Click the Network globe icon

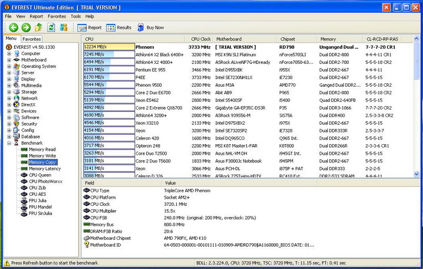16,98
